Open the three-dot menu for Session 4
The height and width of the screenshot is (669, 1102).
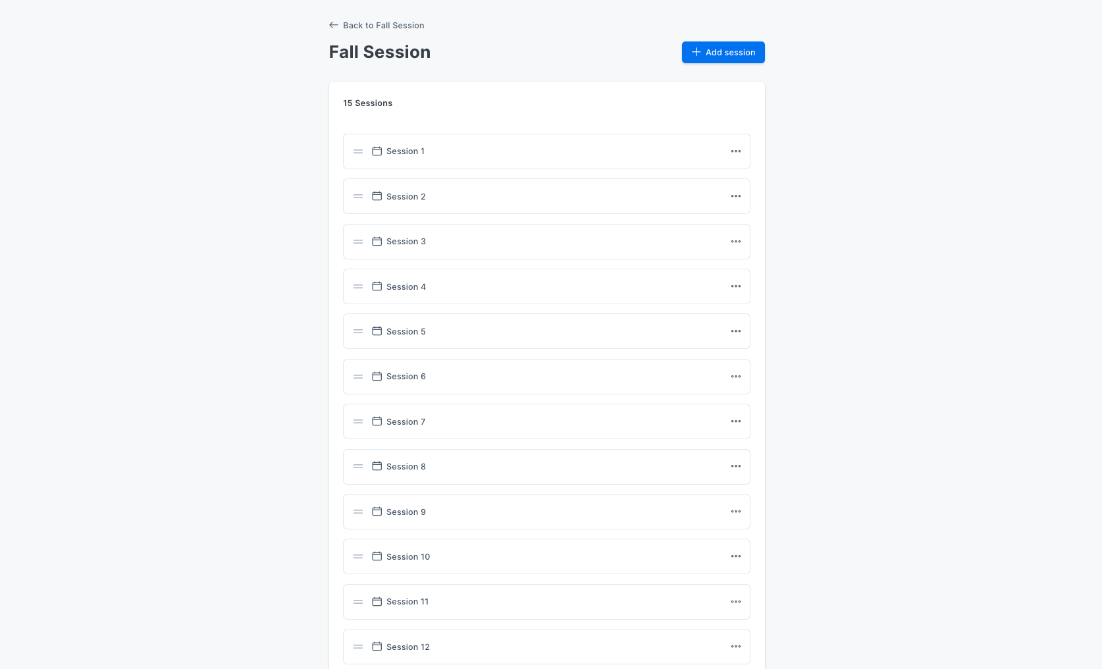point(736,286)
